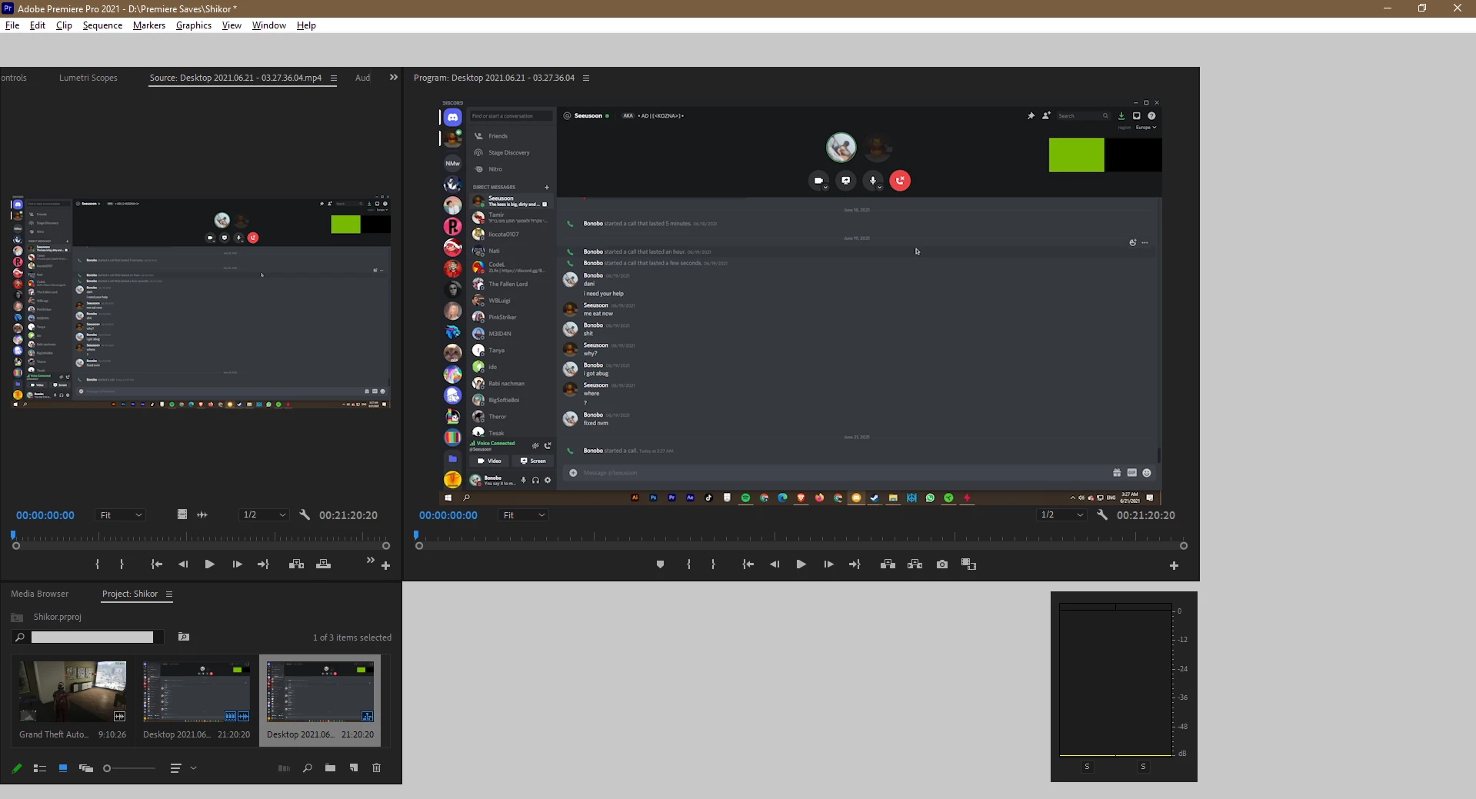Open Program monitor zoom level Fit dropdown
The height and width of the screenshot is (799, 1476).
point(525,515)
